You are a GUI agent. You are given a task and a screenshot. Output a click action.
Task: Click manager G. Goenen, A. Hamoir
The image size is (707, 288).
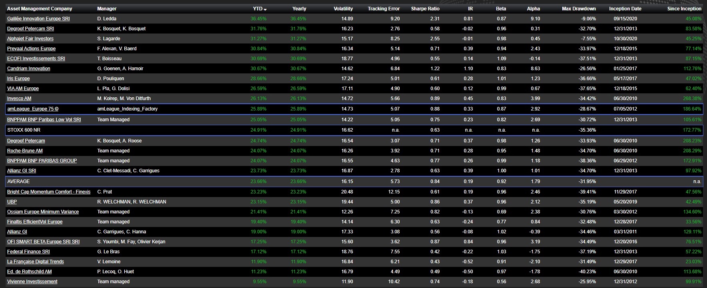pyautogui.click(x=120, y=69)
